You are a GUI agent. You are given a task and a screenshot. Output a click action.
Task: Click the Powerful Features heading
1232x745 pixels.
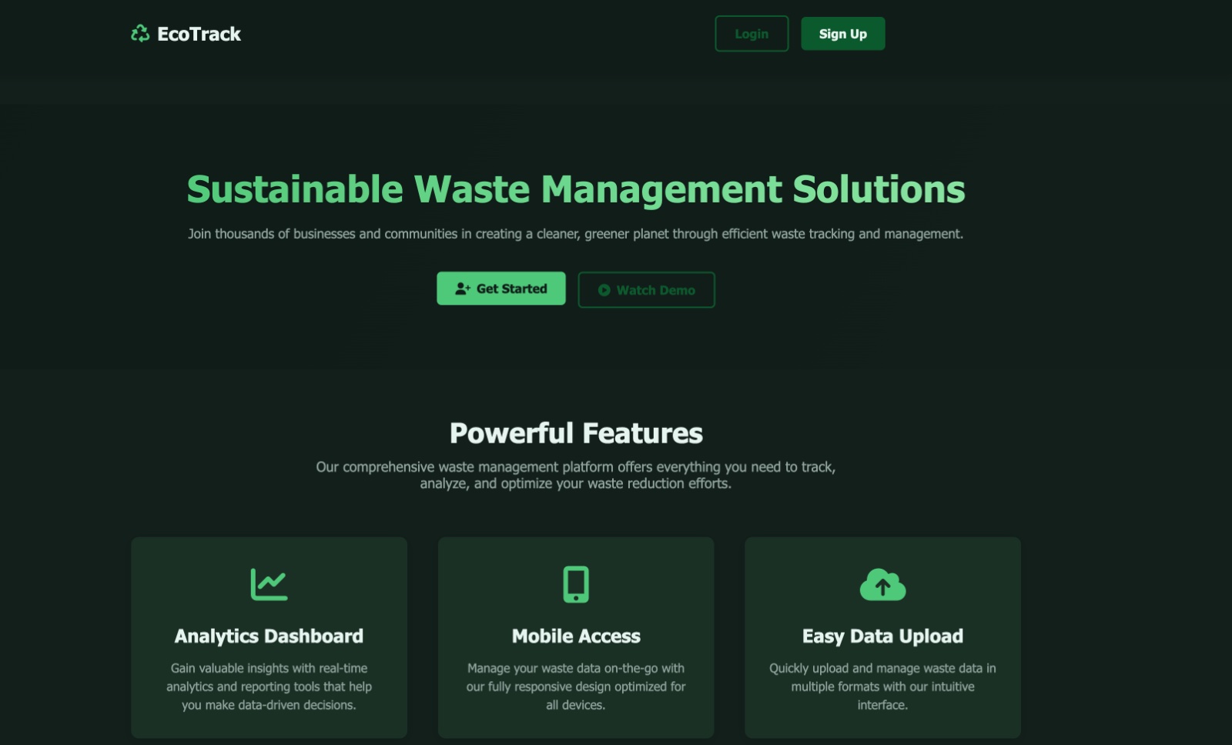(576, 433)
